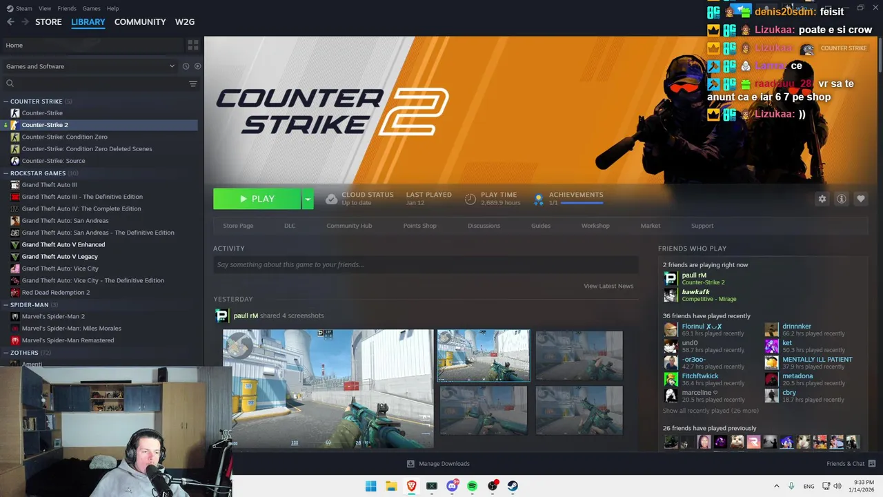
Task: Open Windows Start button
Action: pos(370,486)
